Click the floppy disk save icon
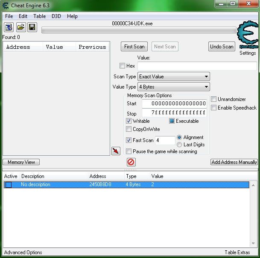Viewport: 260px width, 258px height. [x=32, y=27]
